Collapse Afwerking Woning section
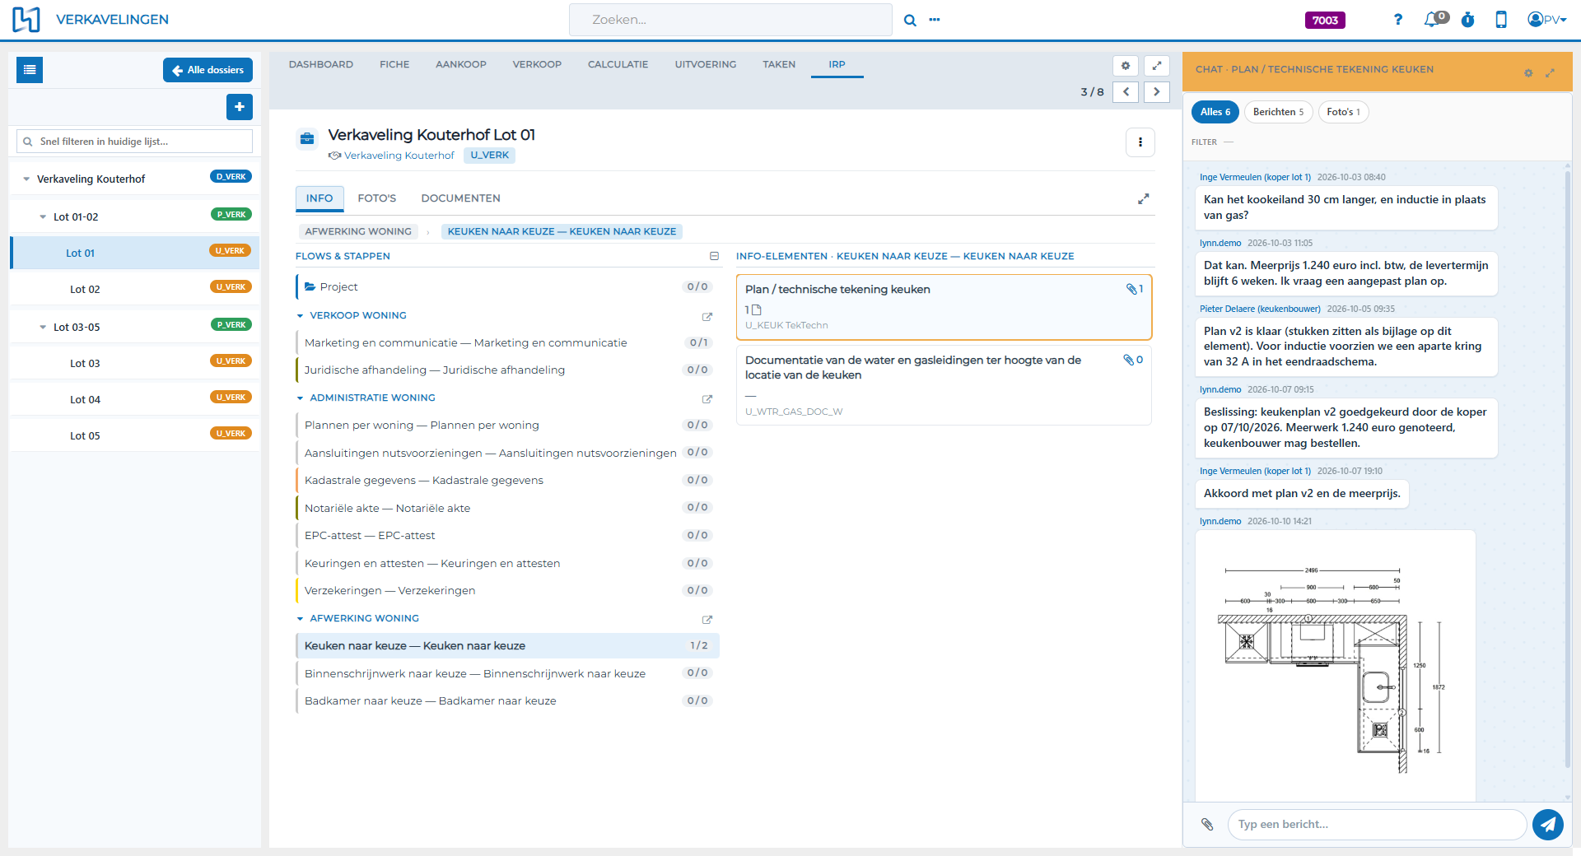The width and height of the screenshot is (1581, 856). pyautogui.click(x=301, y=619)
